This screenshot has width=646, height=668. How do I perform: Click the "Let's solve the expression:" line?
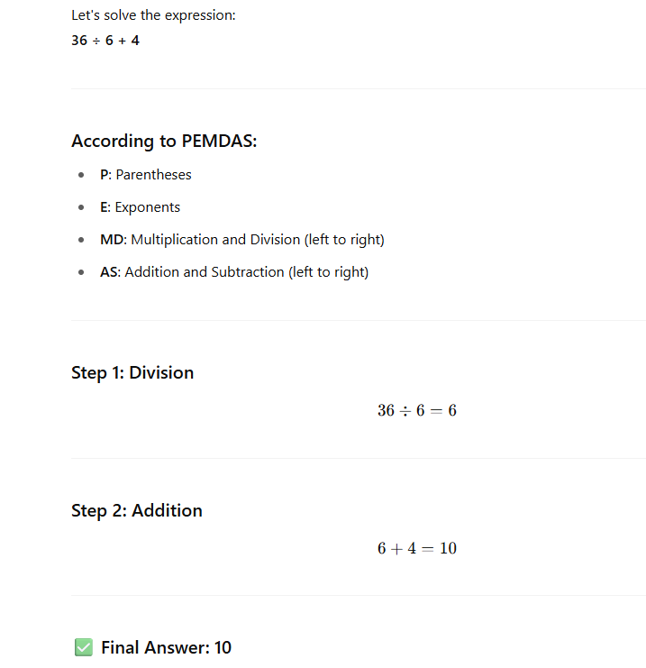pyautogui.click(x=153, y=15)
